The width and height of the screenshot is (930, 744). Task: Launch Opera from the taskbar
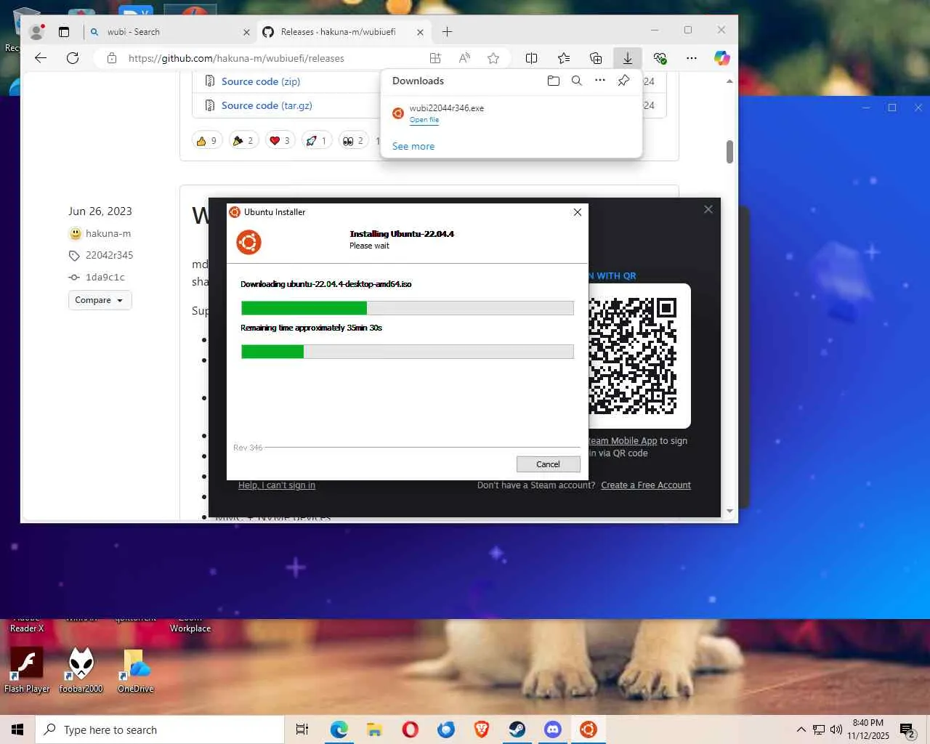(410, 729)
